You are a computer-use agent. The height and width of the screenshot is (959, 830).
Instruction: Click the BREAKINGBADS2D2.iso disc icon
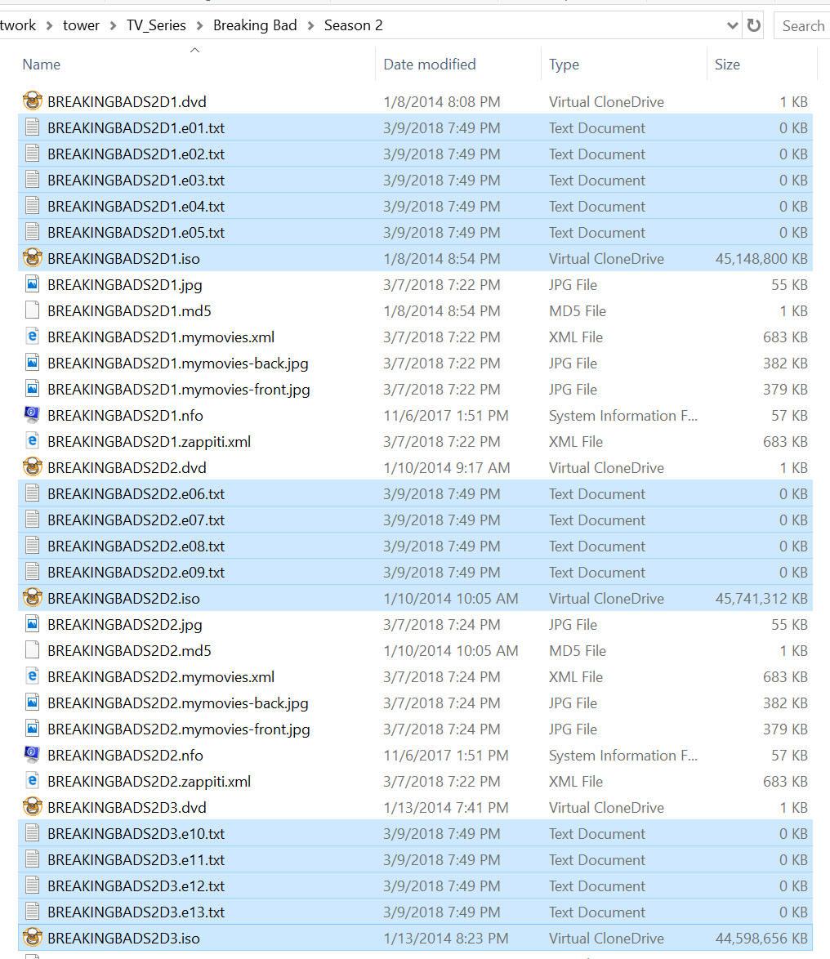click(x=33, y=598)
